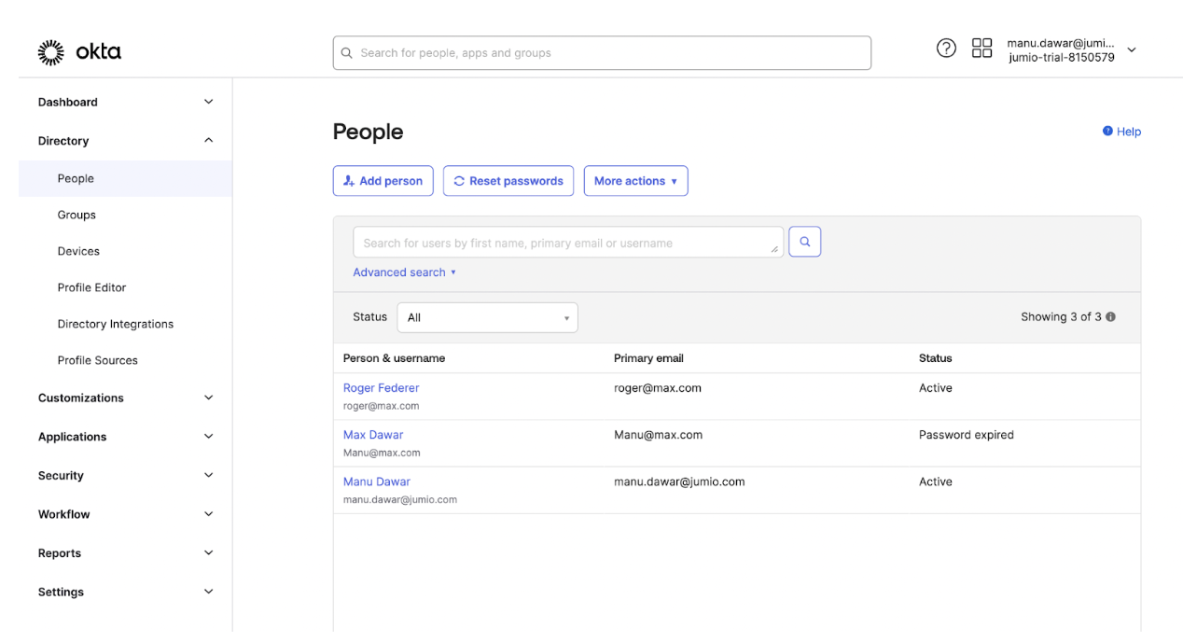This screenshot has height=642, width=1183.
Task: Open Roger Federer's user profile
Action: pyautogui.click(x=381, y=388)
